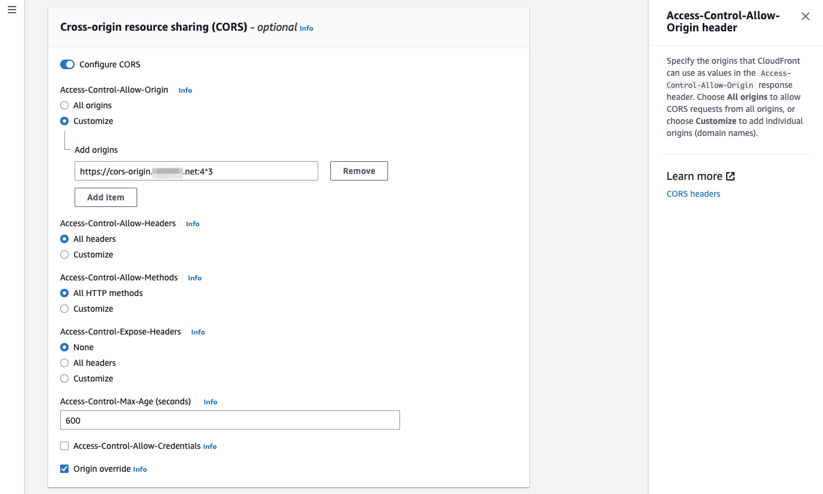
Task: Click the external link icon beside Learn more
Action: pos(729,176)
